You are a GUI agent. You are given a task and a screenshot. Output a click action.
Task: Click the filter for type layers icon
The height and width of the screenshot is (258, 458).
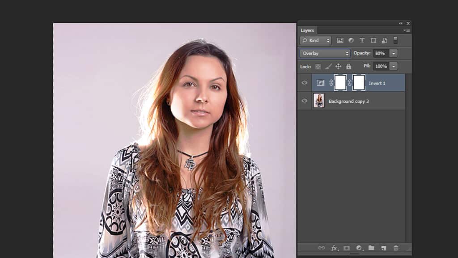click(362, 40)
